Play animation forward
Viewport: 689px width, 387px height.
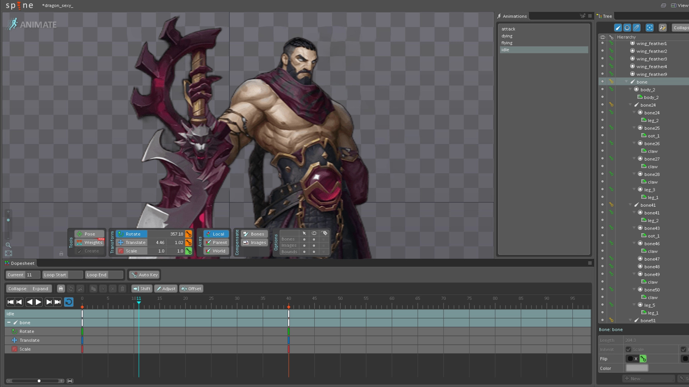tap(38, 302)
